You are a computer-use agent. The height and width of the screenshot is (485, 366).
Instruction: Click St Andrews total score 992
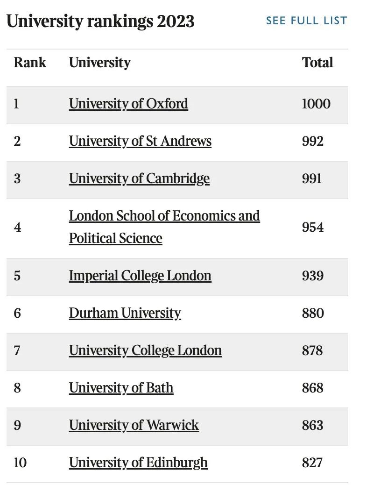(312, 142)
